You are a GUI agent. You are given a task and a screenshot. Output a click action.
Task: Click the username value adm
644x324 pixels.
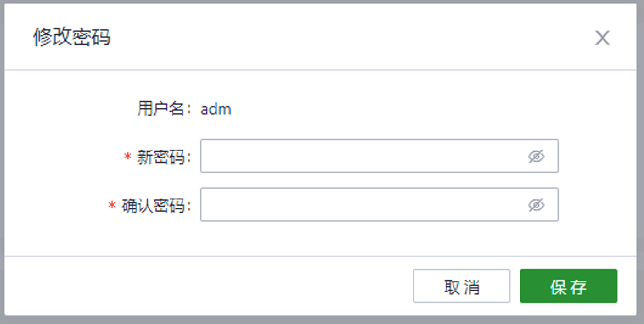click(216, 109)
